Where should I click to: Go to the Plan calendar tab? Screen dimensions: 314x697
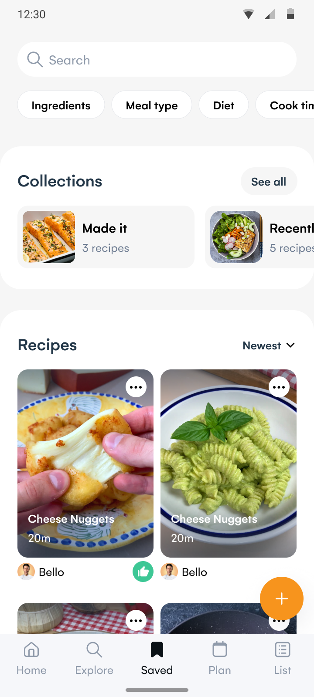220,658
